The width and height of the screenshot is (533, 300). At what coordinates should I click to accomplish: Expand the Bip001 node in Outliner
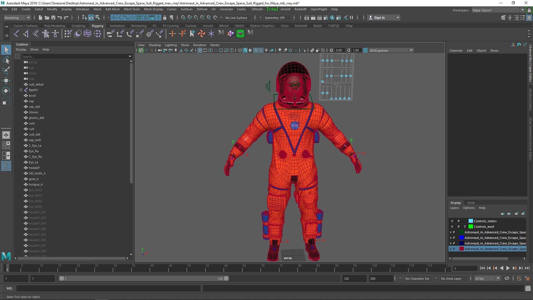[x=21, y=90]
